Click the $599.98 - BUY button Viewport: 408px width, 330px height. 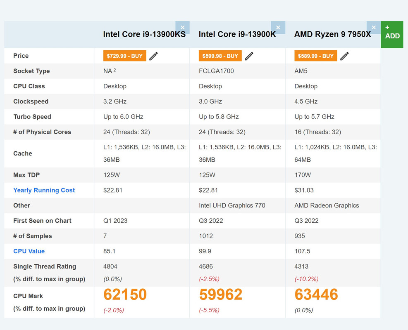point(220,56)
